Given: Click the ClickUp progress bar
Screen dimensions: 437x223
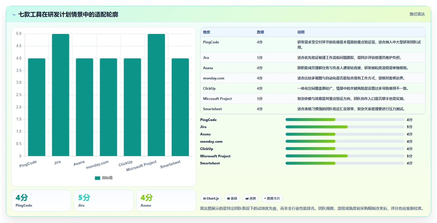Looking at the screenshot, I should (x=345, y=149).
